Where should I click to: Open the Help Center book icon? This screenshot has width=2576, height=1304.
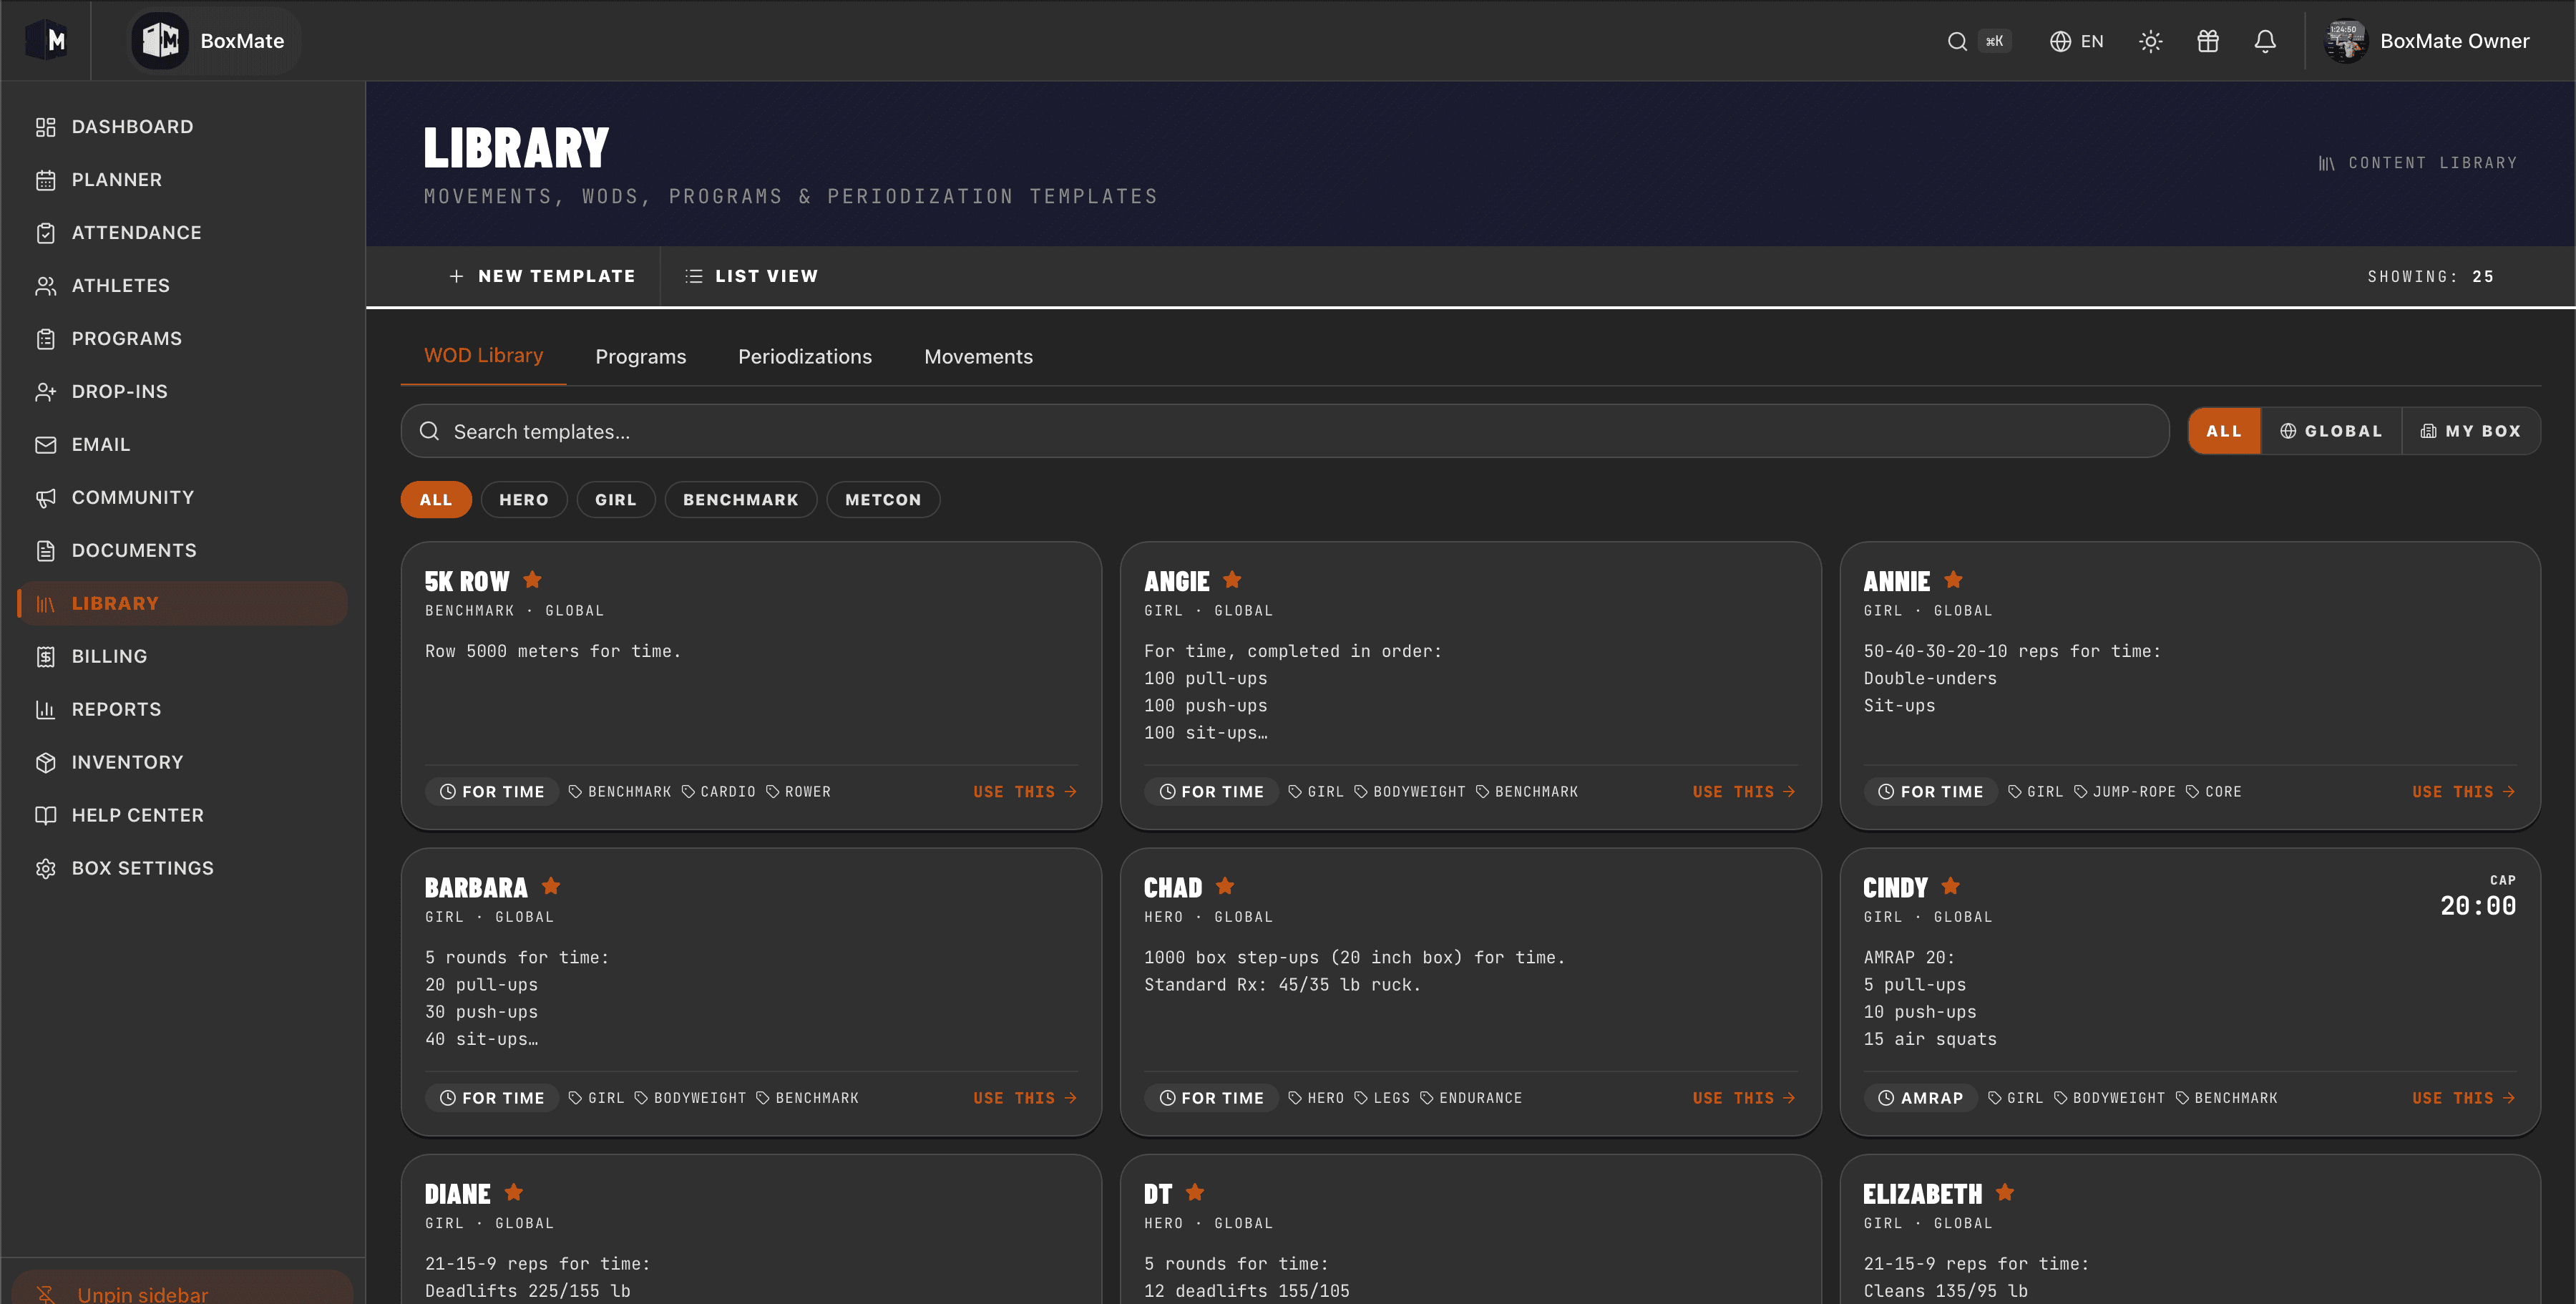[45, 816]
